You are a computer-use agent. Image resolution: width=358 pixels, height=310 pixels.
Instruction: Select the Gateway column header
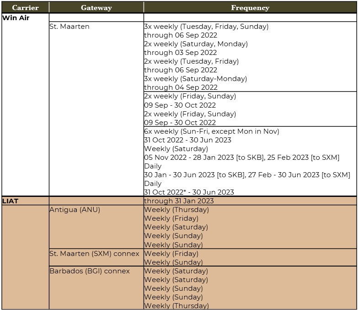(x=96, y=8)
